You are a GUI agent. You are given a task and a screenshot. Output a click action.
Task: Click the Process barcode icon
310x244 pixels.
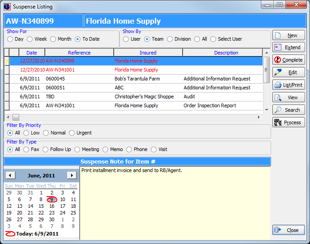[x=278, y=122]
